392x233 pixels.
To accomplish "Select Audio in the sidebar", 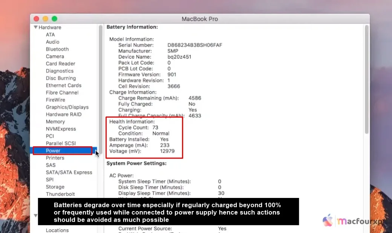I will pyautogui.click(x=52, y=42).
